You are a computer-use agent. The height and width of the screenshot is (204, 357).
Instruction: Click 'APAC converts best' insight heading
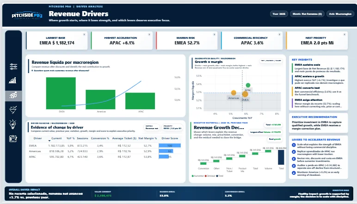tap(307, 88)
